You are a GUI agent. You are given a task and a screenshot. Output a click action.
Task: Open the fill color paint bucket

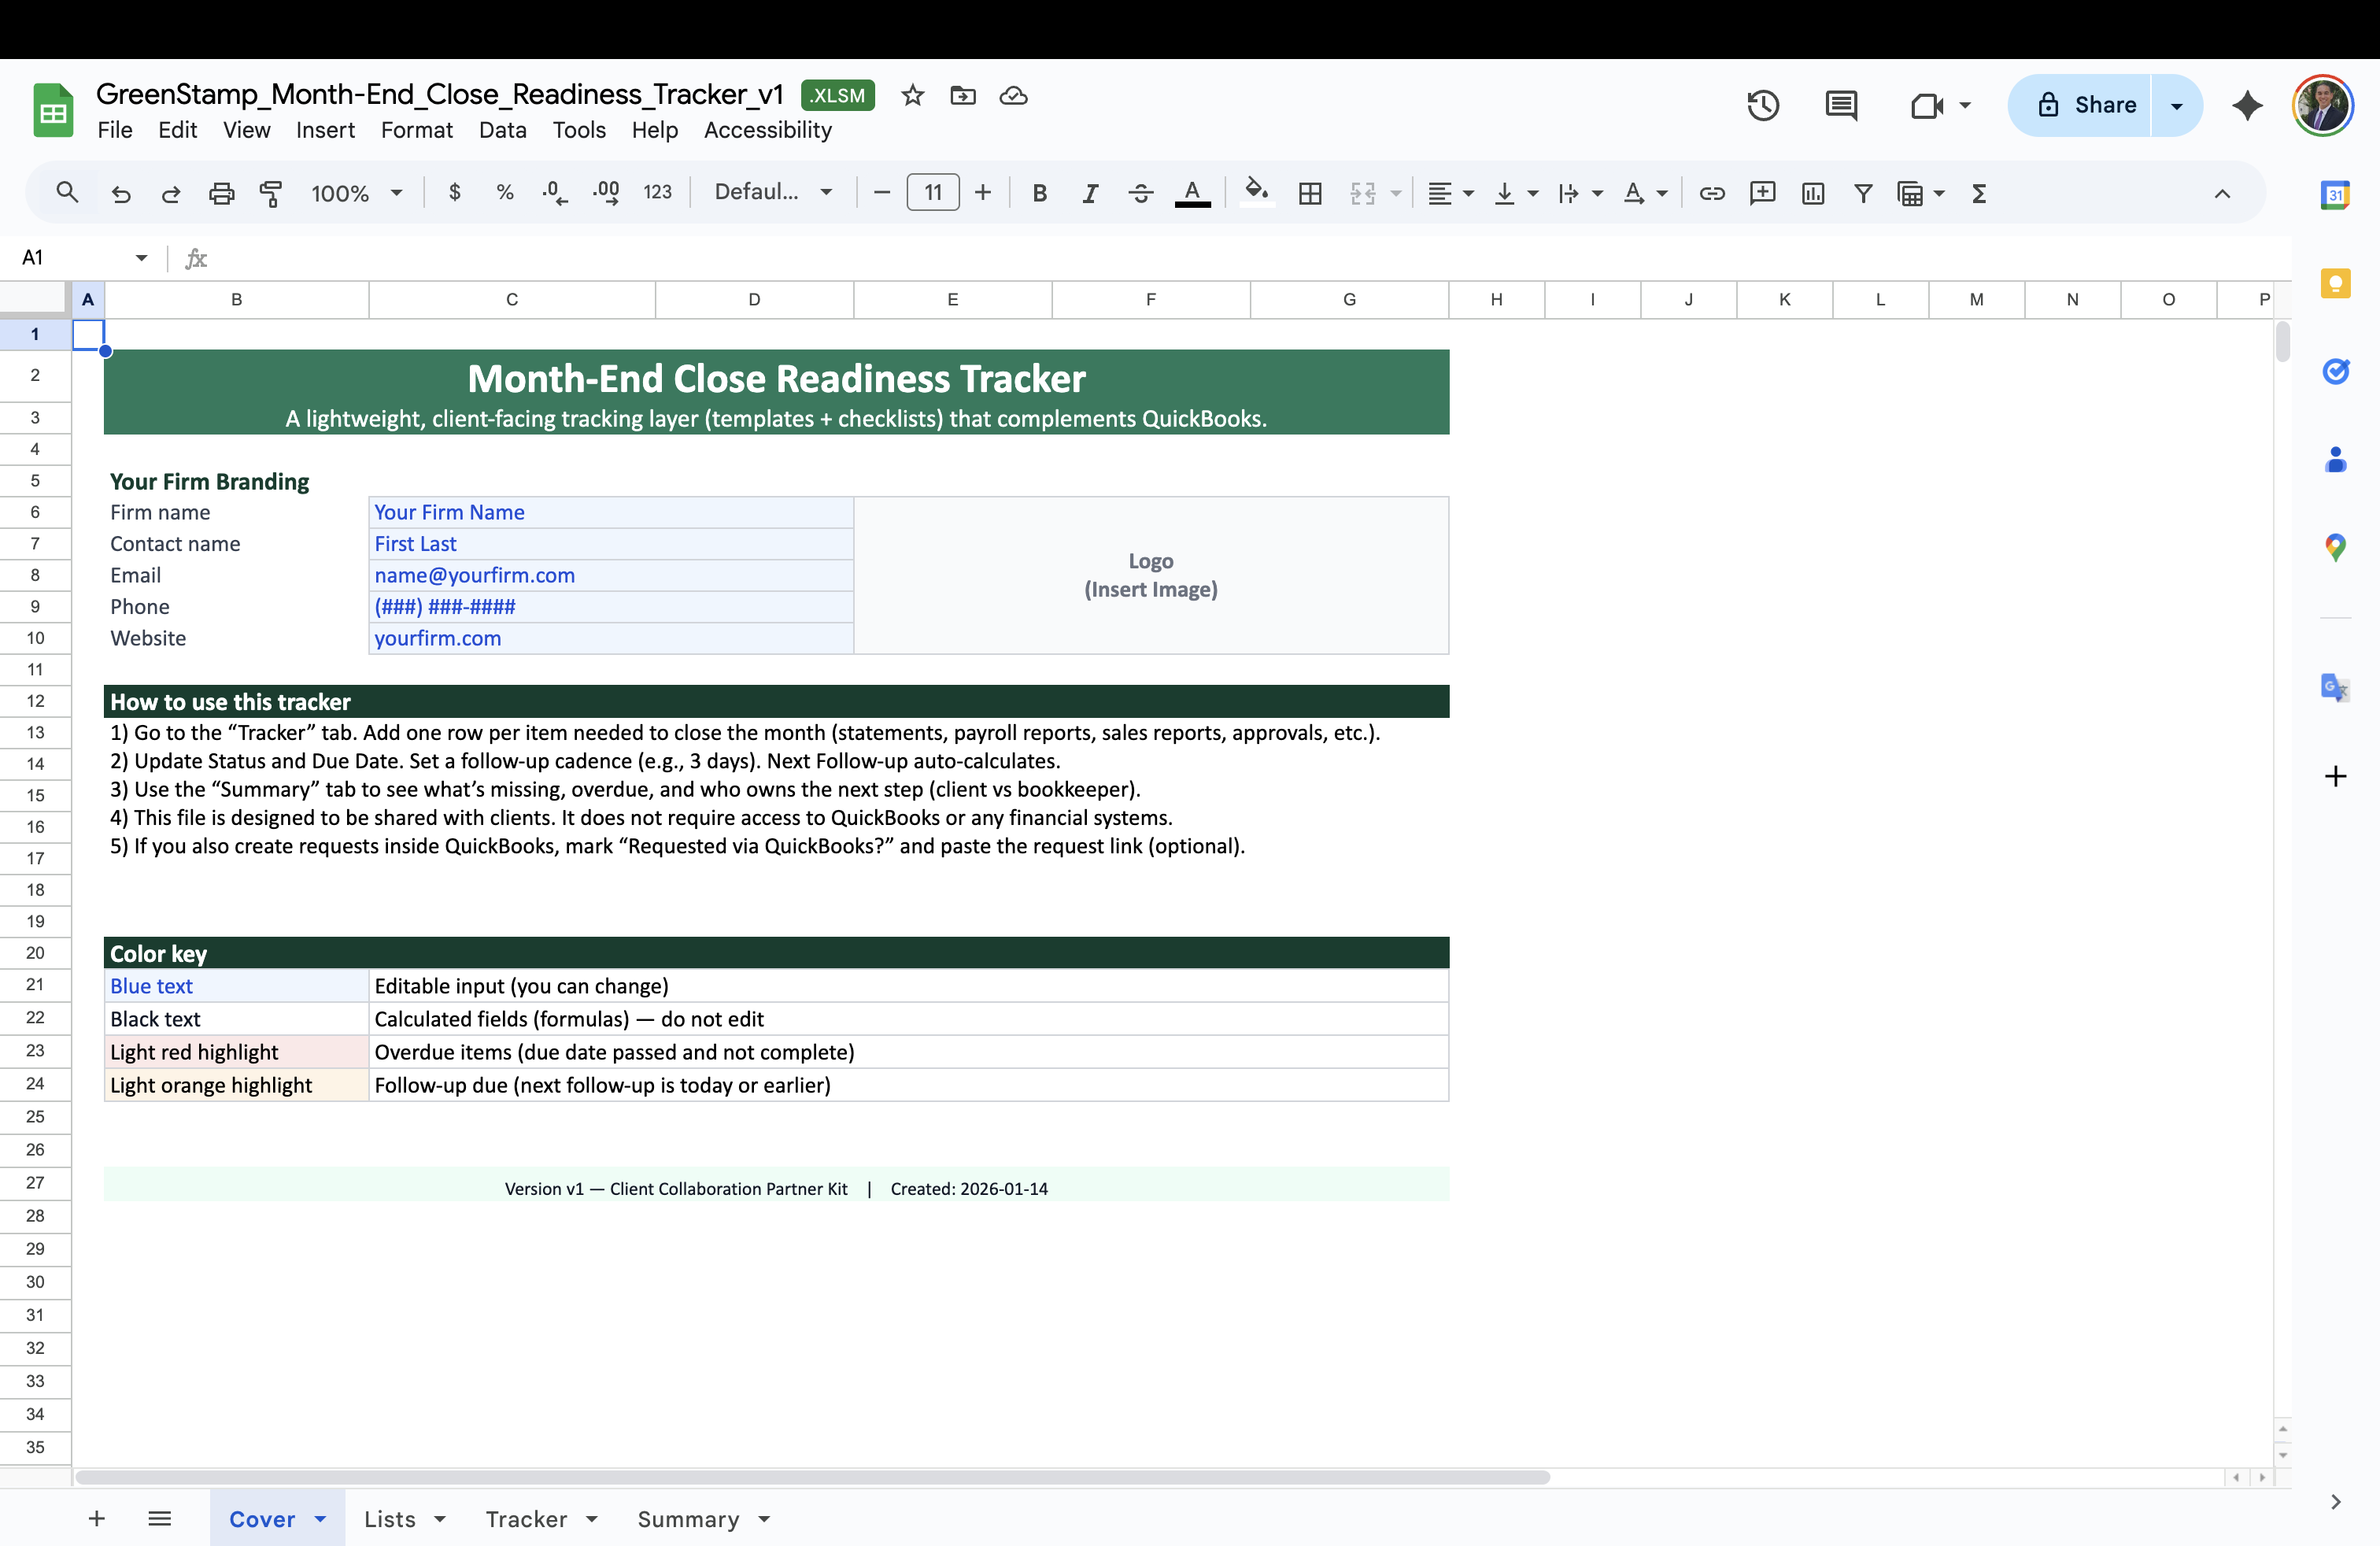pos(1256,191)
